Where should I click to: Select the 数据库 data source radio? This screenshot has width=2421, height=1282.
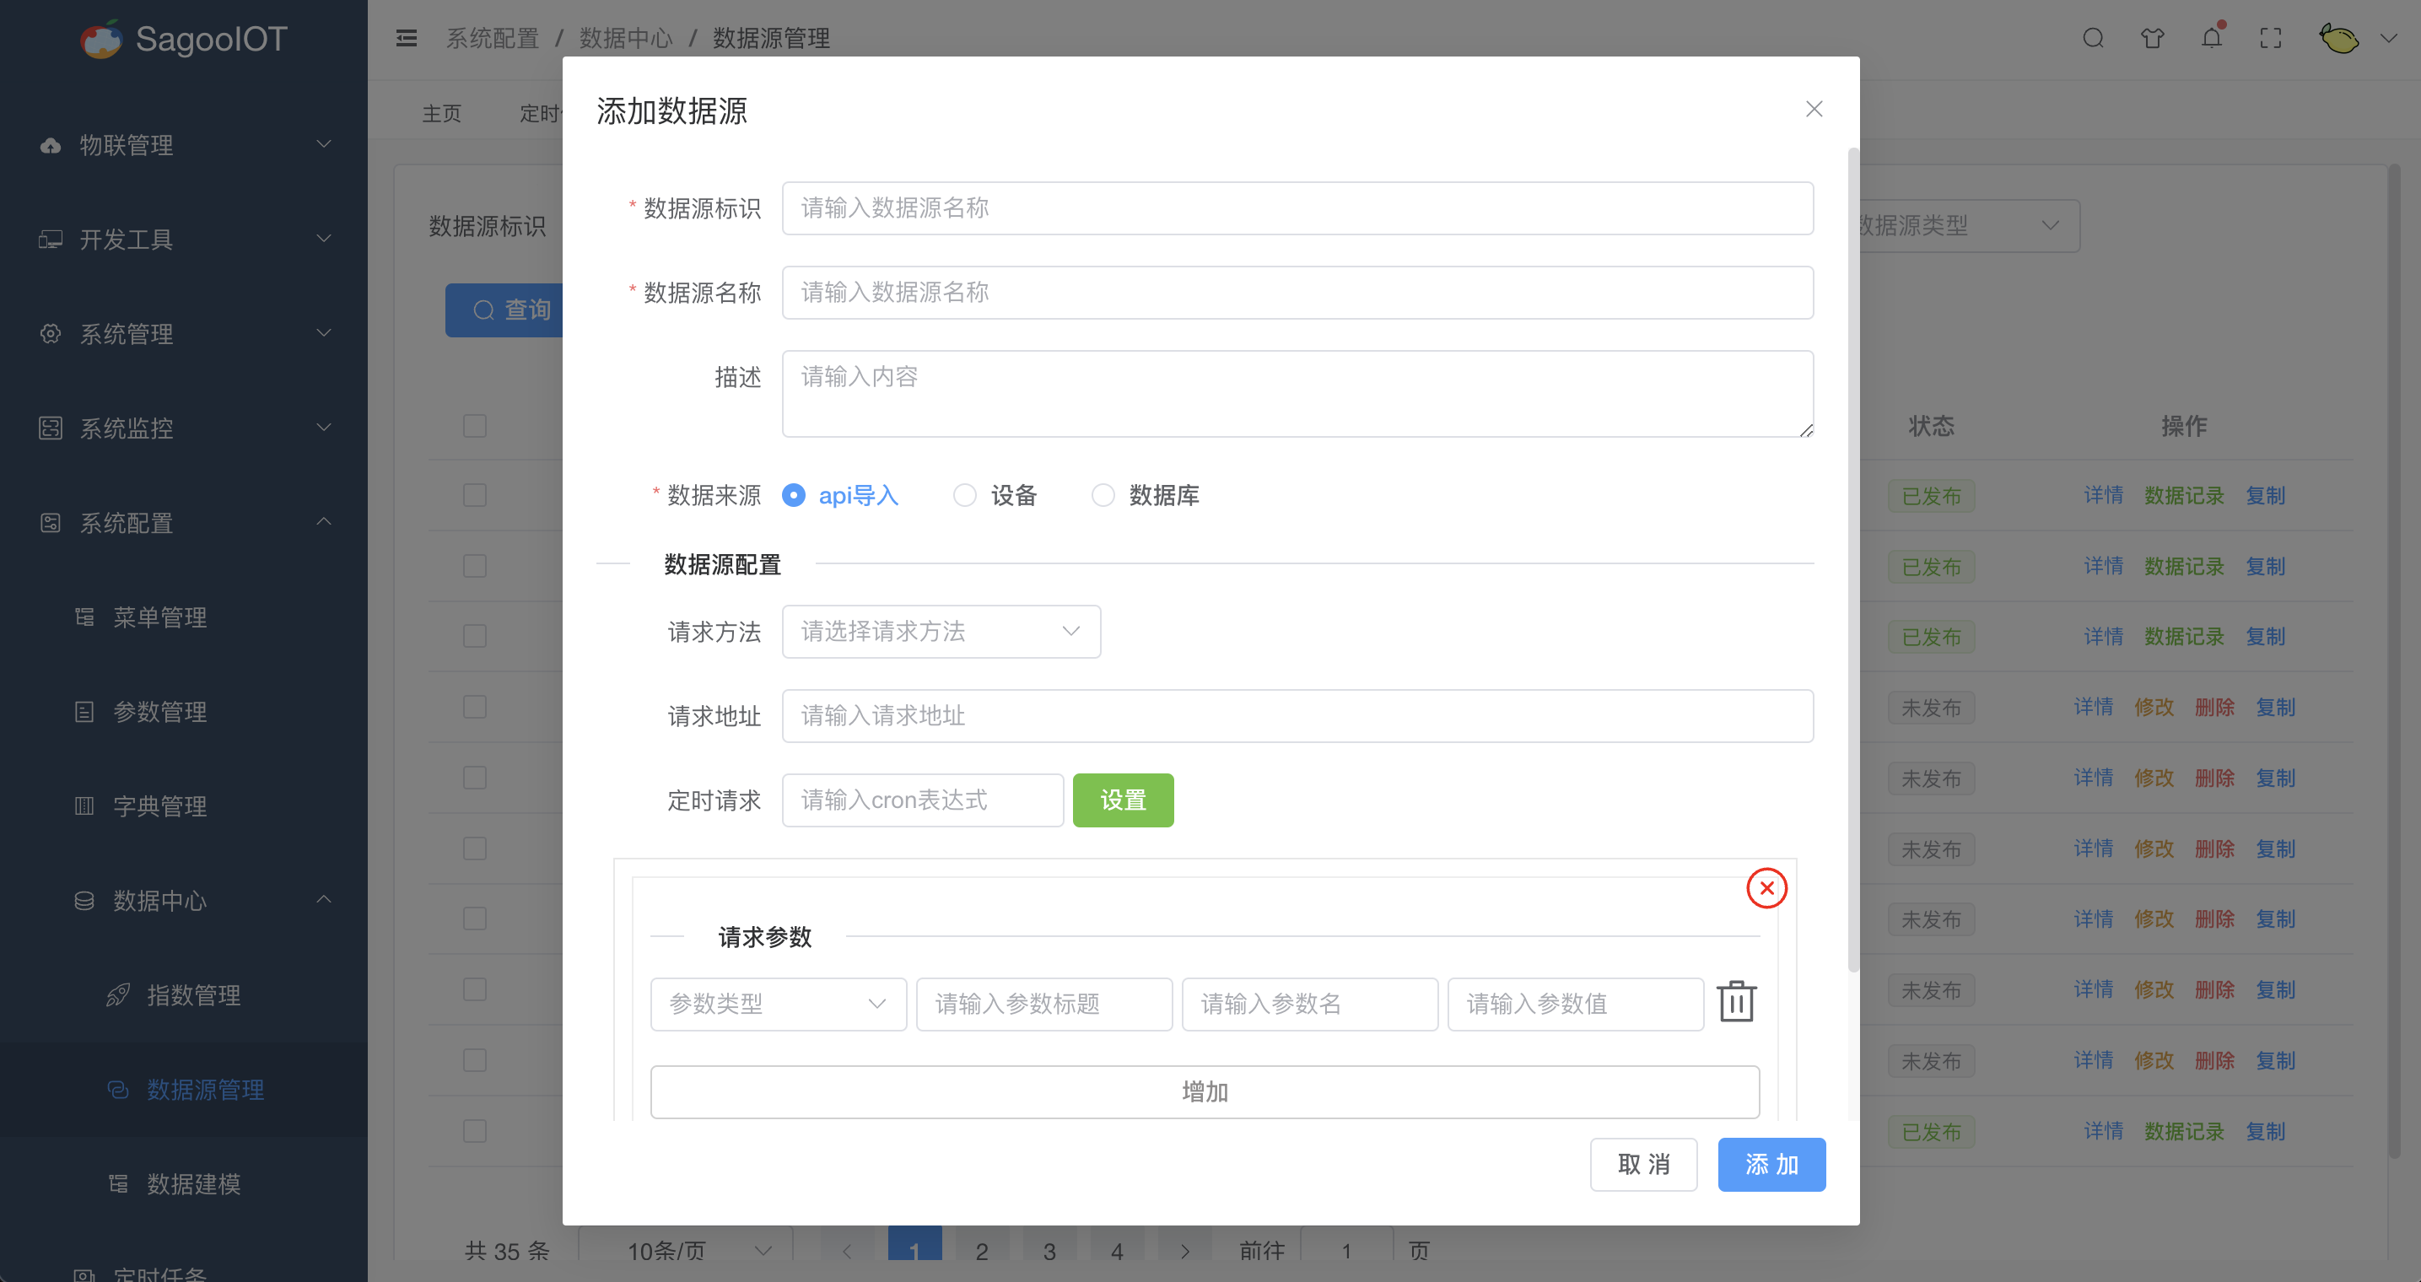coord(1103,495)
